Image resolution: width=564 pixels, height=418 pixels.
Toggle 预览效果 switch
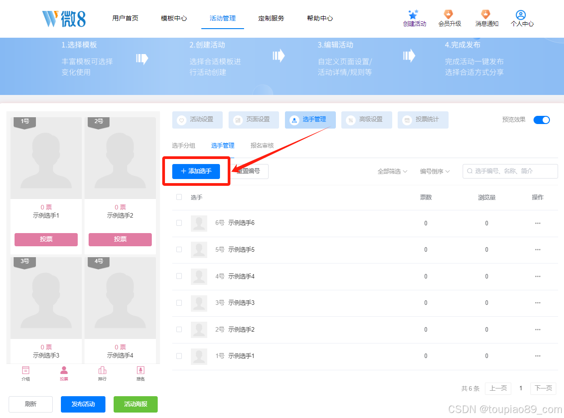coord(542,120)
